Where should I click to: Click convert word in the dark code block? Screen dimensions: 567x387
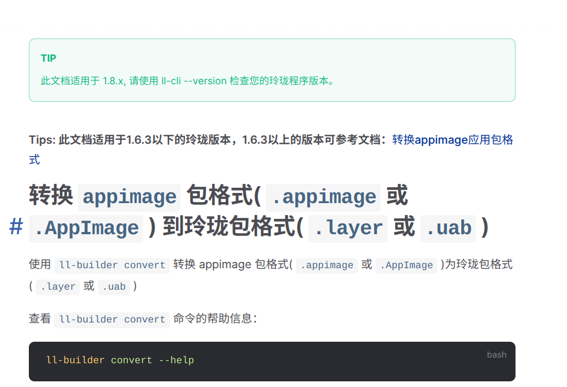(132, 360)
